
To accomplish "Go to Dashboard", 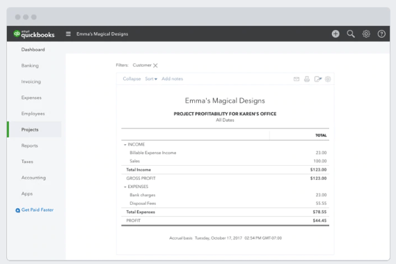I will pos(33,49).
